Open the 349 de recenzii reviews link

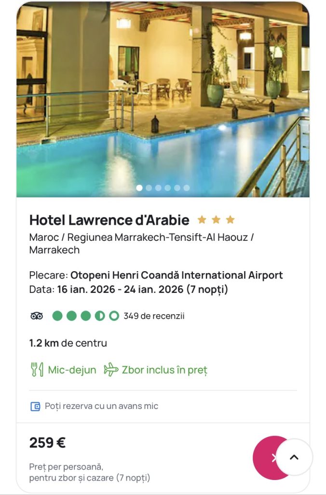(x=154, y=316)
